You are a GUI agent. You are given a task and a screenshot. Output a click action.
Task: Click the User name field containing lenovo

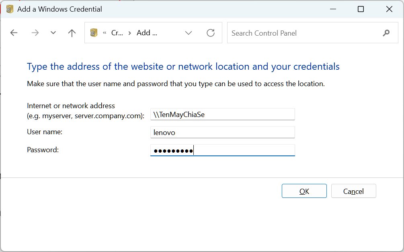[222, 132]
